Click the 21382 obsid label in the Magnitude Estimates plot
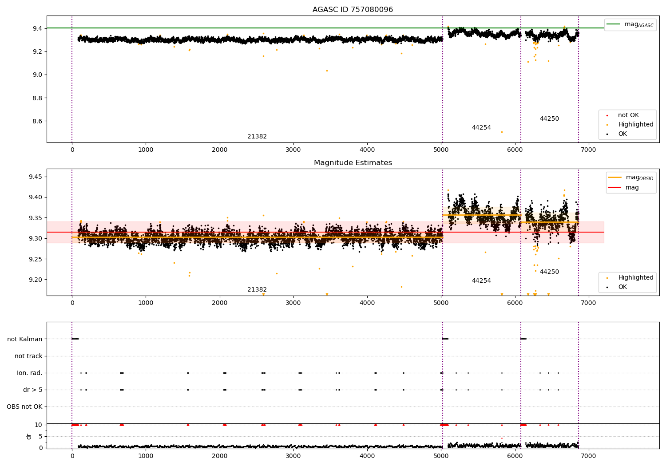The height and width of the screenshot is (466, 666). coord(257,290)
